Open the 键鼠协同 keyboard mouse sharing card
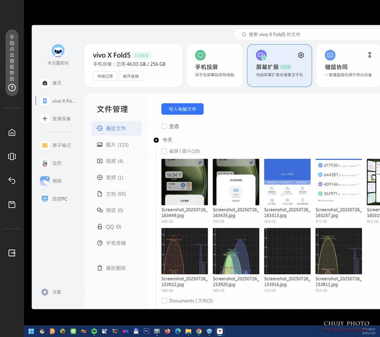The width and height of the screenshot is (380, 337). point(348,65)
